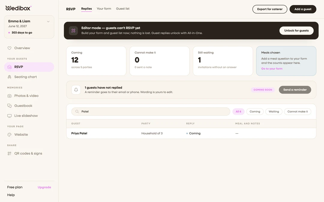Switch to the Replies tab

pyautogui.click(x=86, y=9)
